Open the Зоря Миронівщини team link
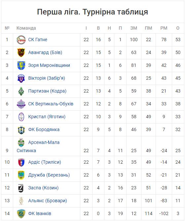The width and height of the screenshot is (186, 221). point(49,66)
